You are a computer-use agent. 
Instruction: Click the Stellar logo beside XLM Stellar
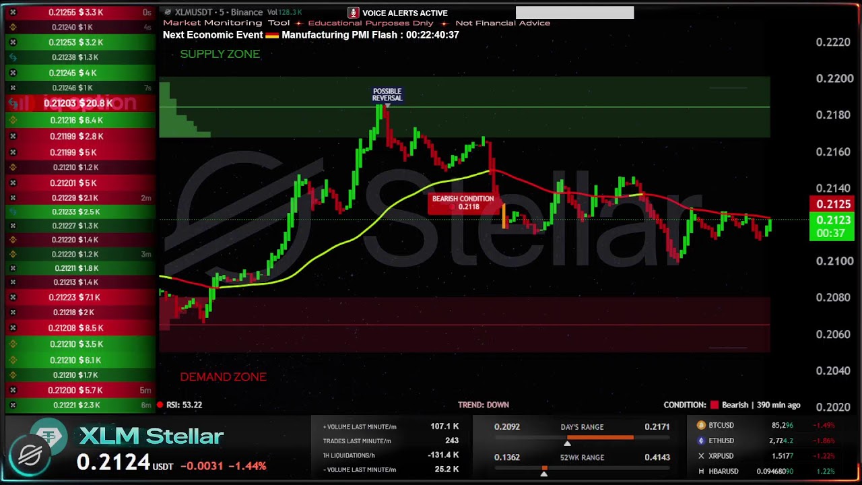[32, 455]
